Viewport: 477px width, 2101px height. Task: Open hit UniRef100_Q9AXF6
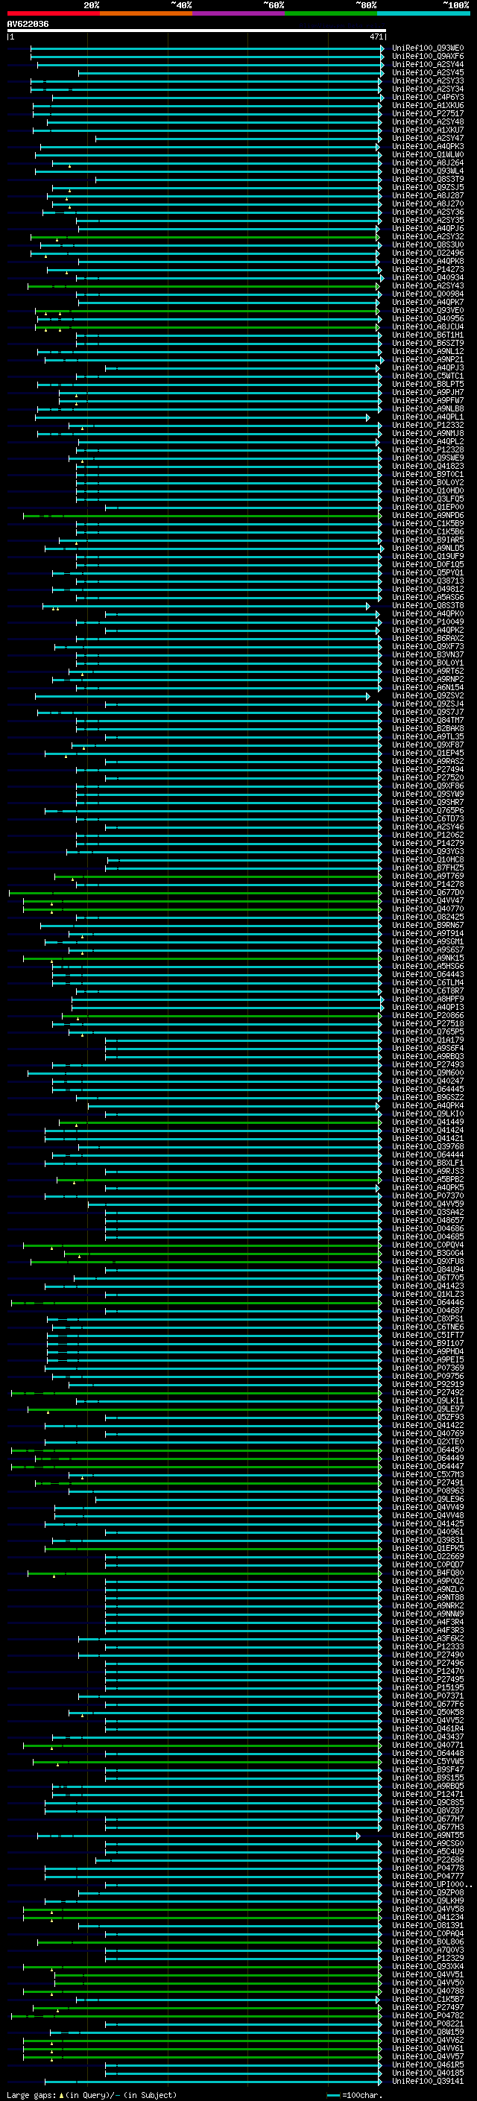pos(428,57)
